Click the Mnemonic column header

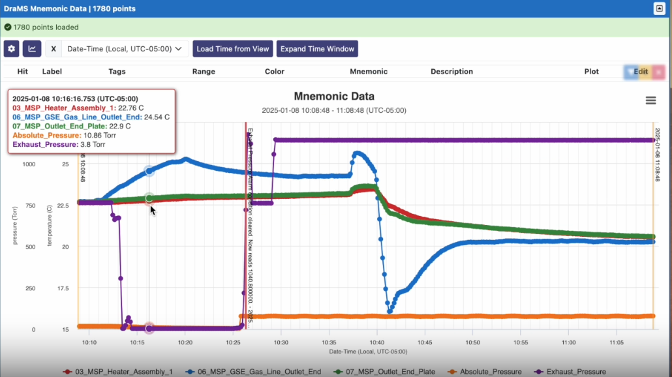(x=369, y=72)
